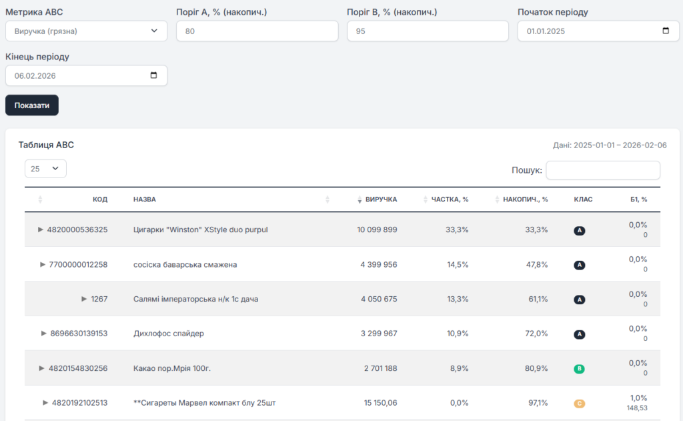The image size is (683, 421).
Task: Expand Дихлофос спайдер row
Action: pyautogui.click(x=44, y=334)
